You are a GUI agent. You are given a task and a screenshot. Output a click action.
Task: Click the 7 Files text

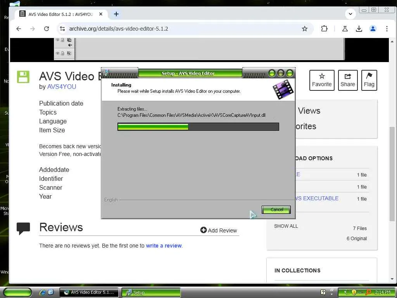click(x=360, y=228)
